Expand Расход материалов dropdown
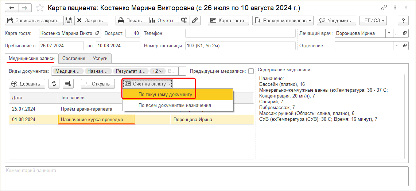 click(x=283, y=20)
